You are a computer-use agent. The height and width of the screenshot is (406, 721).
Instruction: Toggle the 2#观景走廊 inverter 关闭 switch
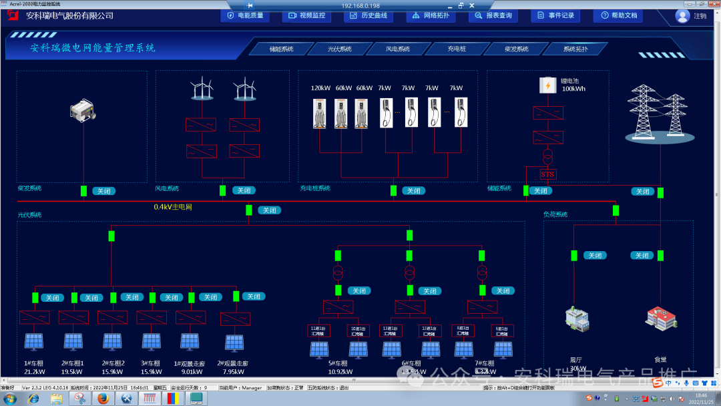pos(254,296)
